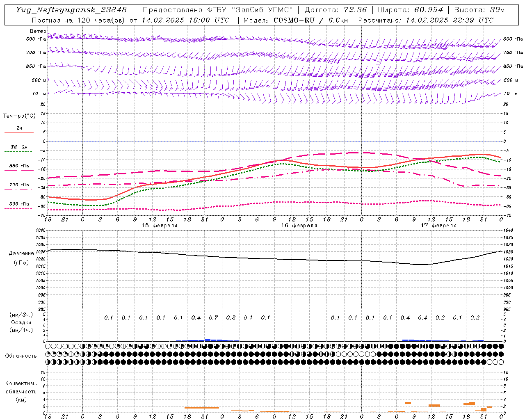Click the 'Широта: 60.994' latitude field
The width and height of the screenshot is (525, 420).
[x=411, y=10]
